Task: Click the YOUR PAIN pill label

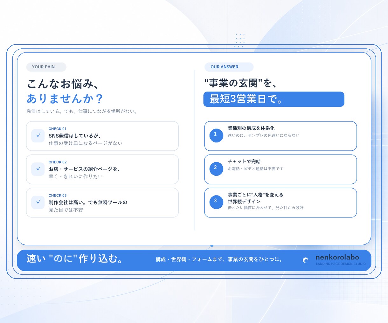Action: 46,67
